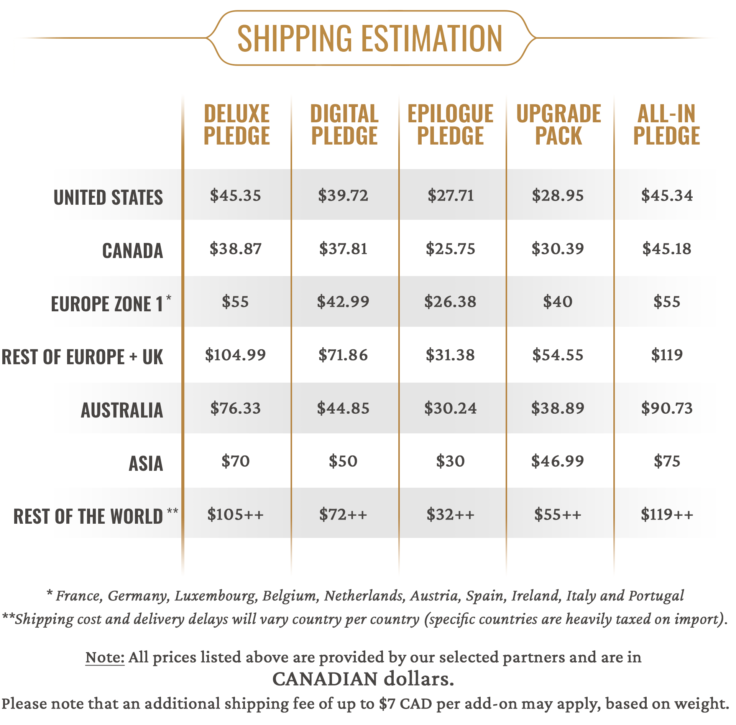
Task: Click the $90.73 Australia All-In price
Action: pyautogui.click(x=667, y=408)
